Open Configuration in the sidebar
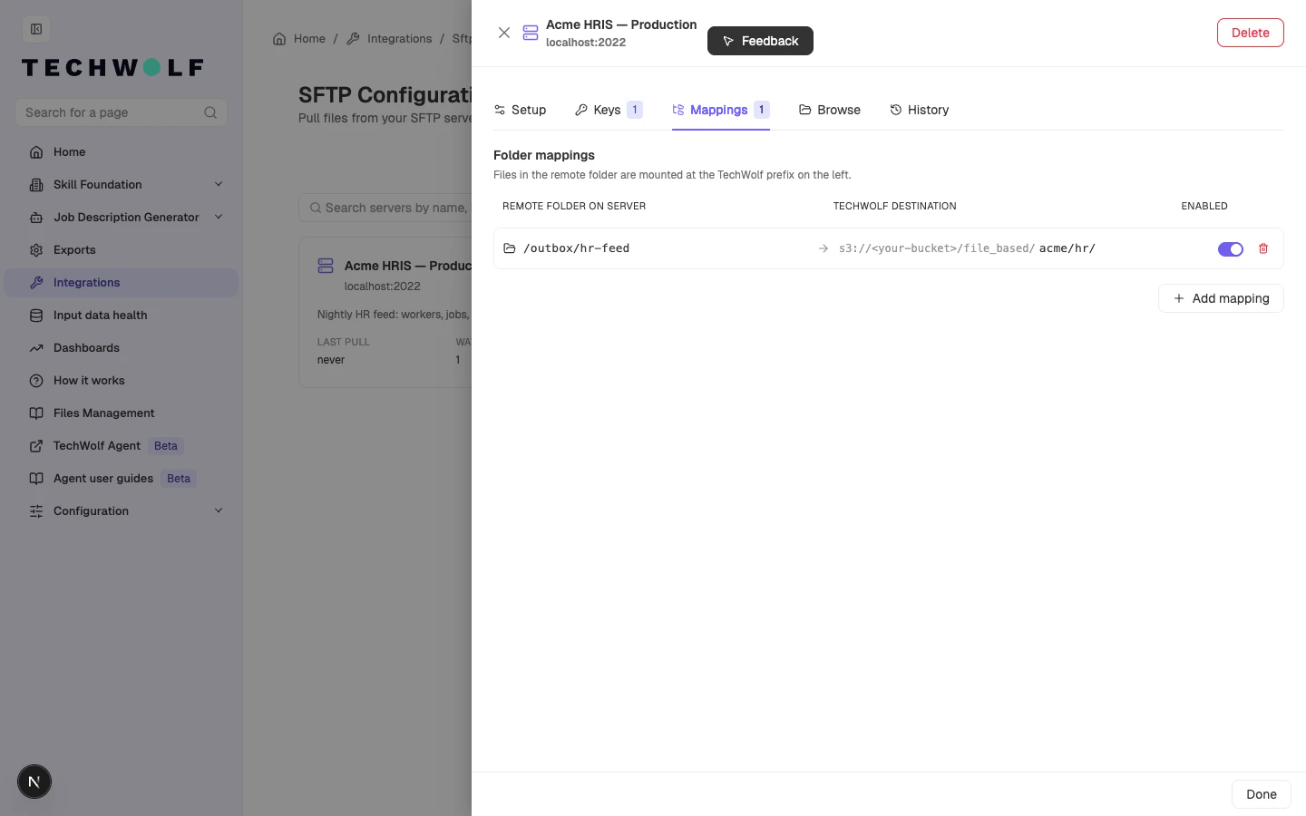 (121, 511)
